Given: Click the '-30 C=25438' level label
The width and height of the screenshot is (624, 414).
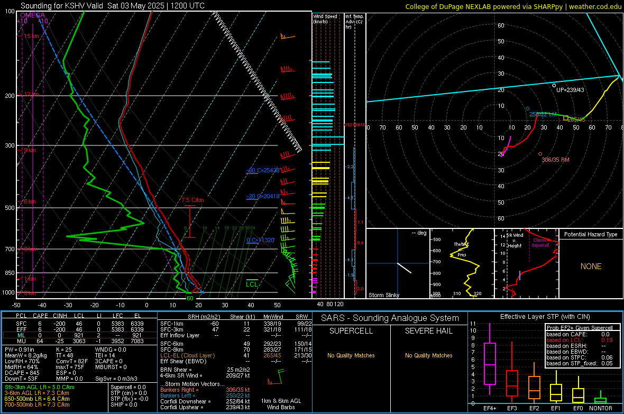Looking at the screenshot, I should [263, 170].
